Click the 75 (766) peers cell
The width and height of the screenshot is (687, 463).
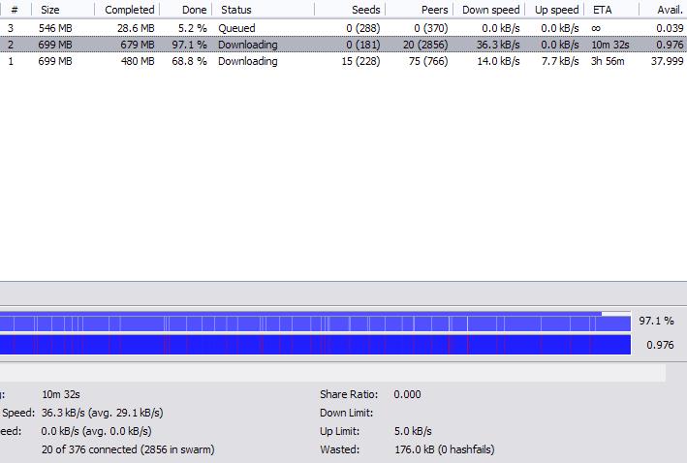click(428, 61)
